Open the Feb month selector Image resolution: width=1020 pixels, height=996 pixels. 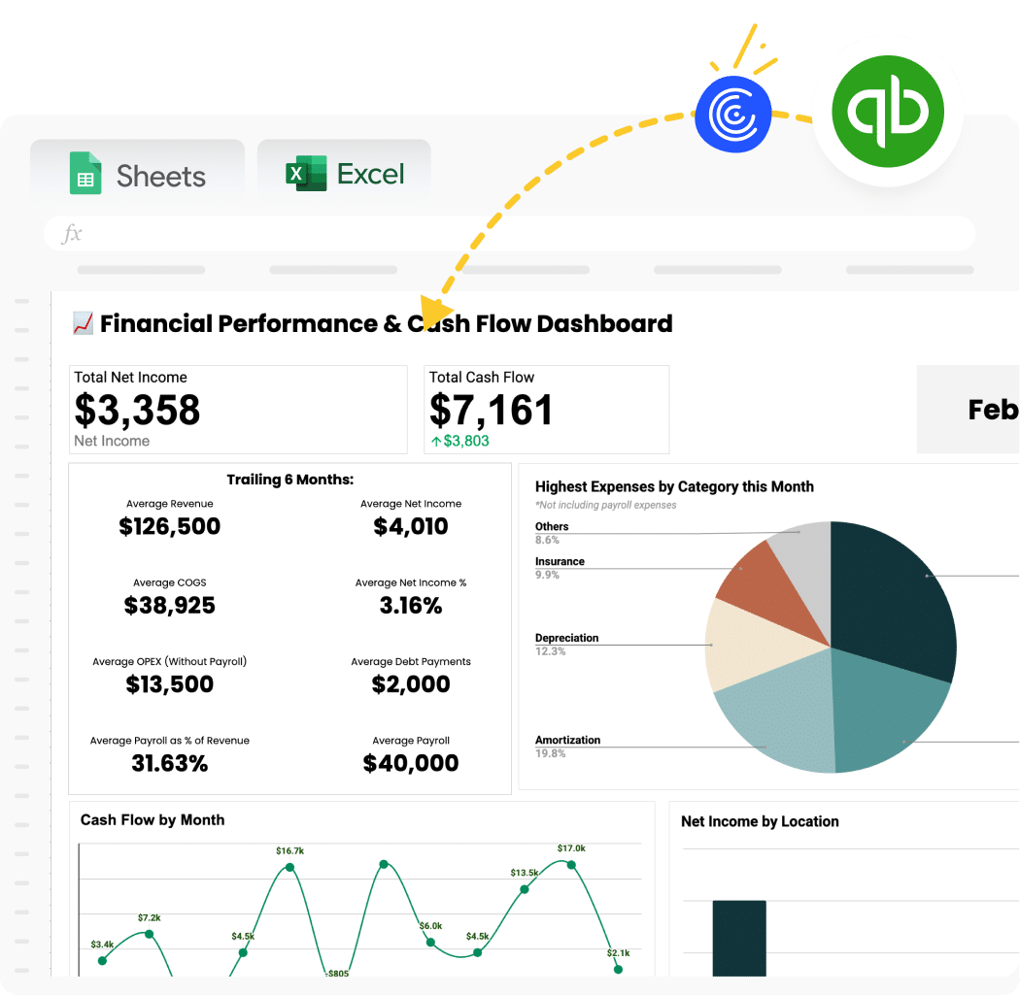[x=991, y=409]
